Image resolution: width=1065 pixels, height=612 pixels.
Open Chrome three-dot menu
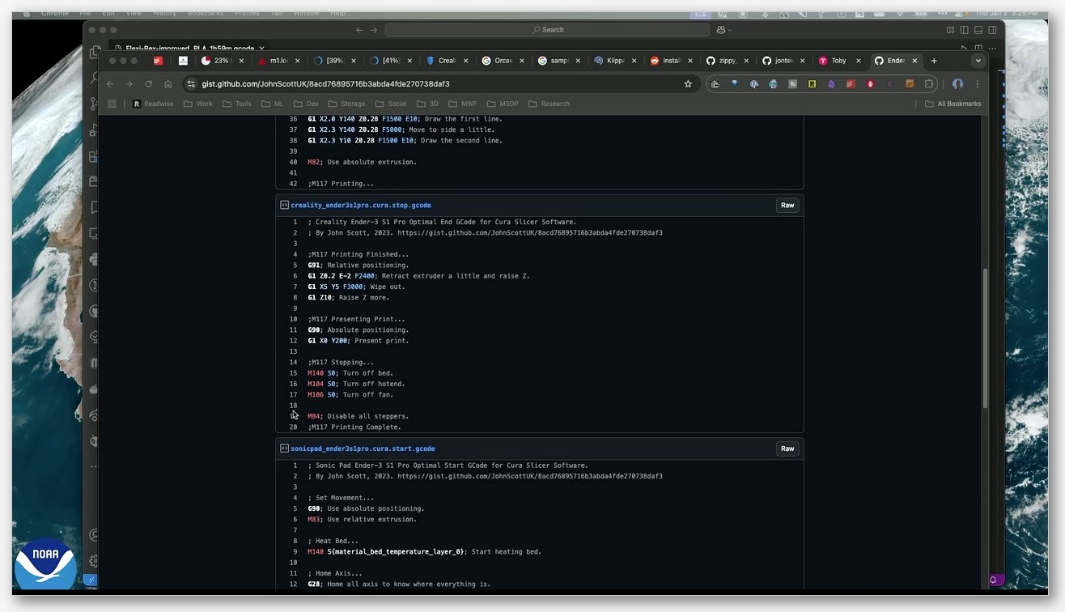(x=977, y=83)
